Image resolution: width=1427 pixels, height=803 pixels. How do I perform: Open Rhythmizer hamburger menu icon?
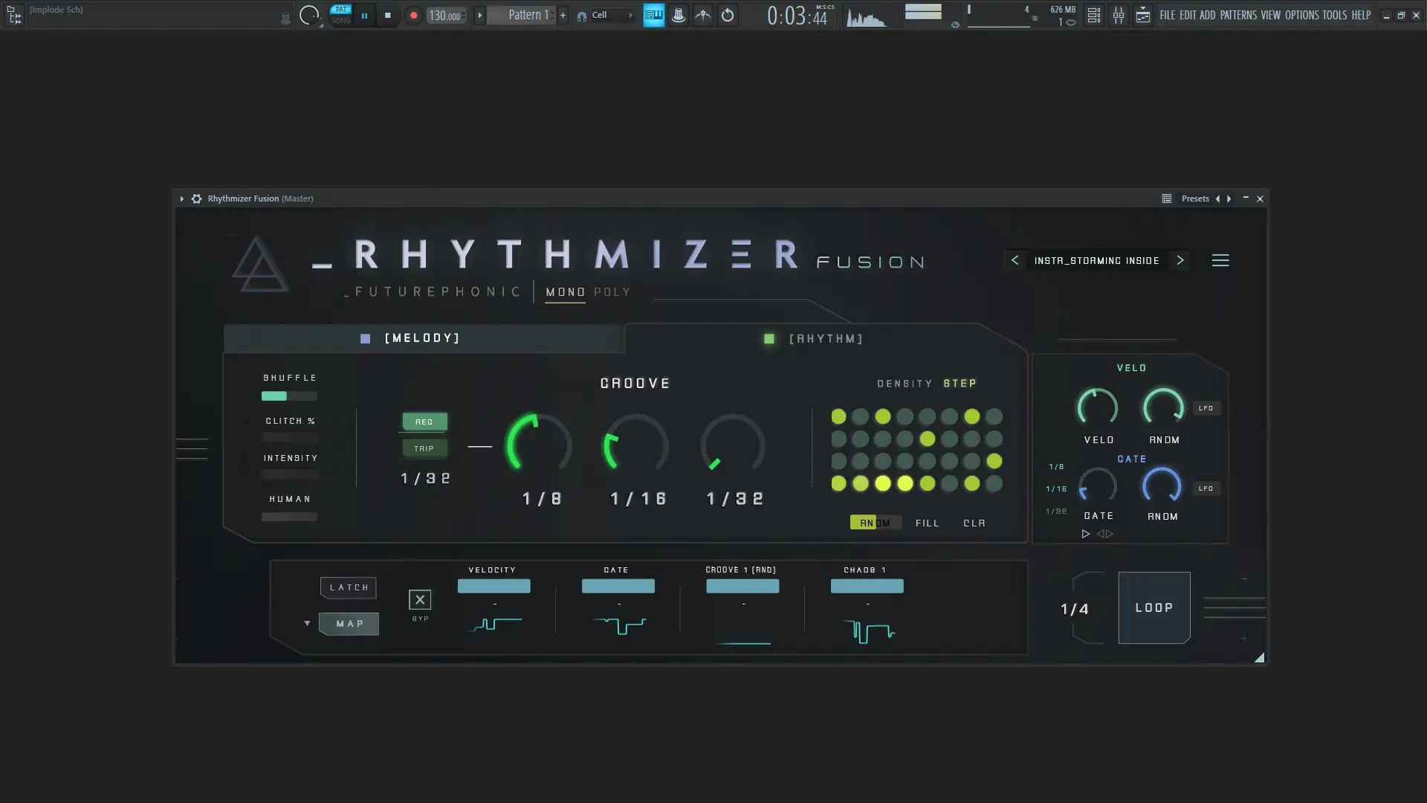(x=1220, y=260)
